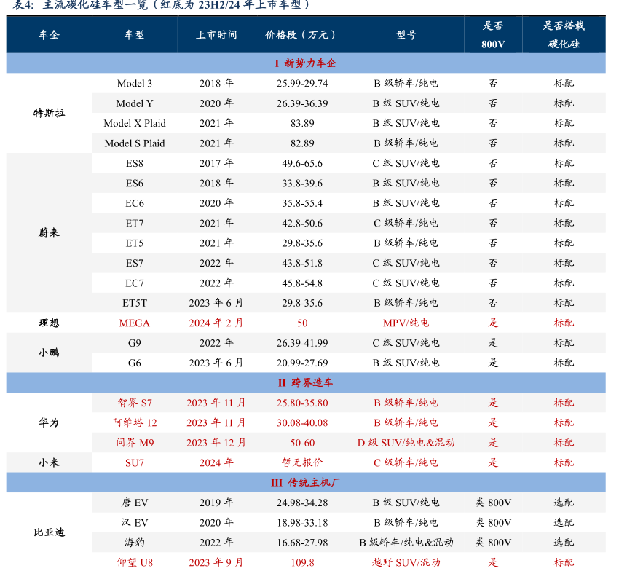Select the 特斯拉 manufacturer cell
The width and height of the screenshot is (619, 571).
pyautogui.click(x=49, y=114)
